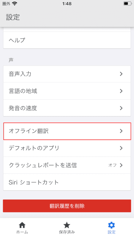Viewport: 134px width, 238px height.
Task: Tap the Wi-Fi status icon
Action: click(15, 4)
